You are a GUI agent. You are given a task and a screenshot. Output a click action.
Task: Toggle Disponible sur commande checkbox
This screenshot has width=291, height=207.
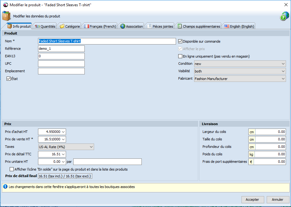[x=180, y=41]
